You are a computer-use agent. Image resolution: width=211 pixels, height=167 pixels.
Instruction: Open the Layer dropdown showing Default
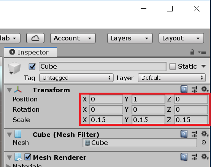(x=172, y=78)
